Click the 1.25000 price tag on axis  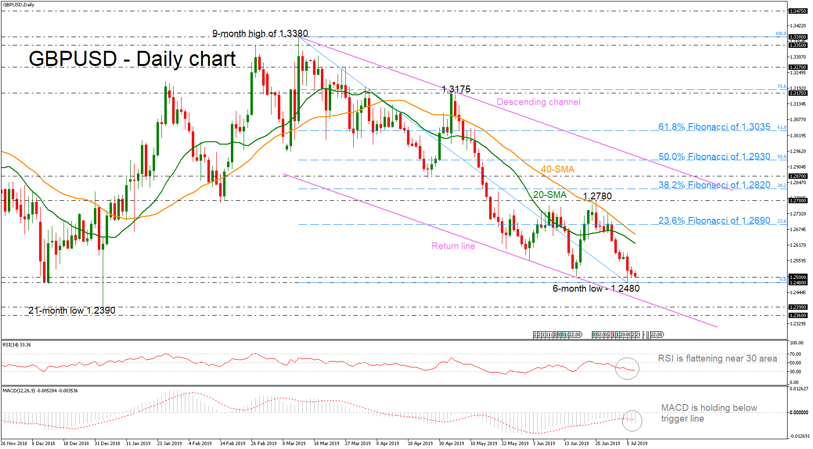pyautogui.click(x=798, y=277)
